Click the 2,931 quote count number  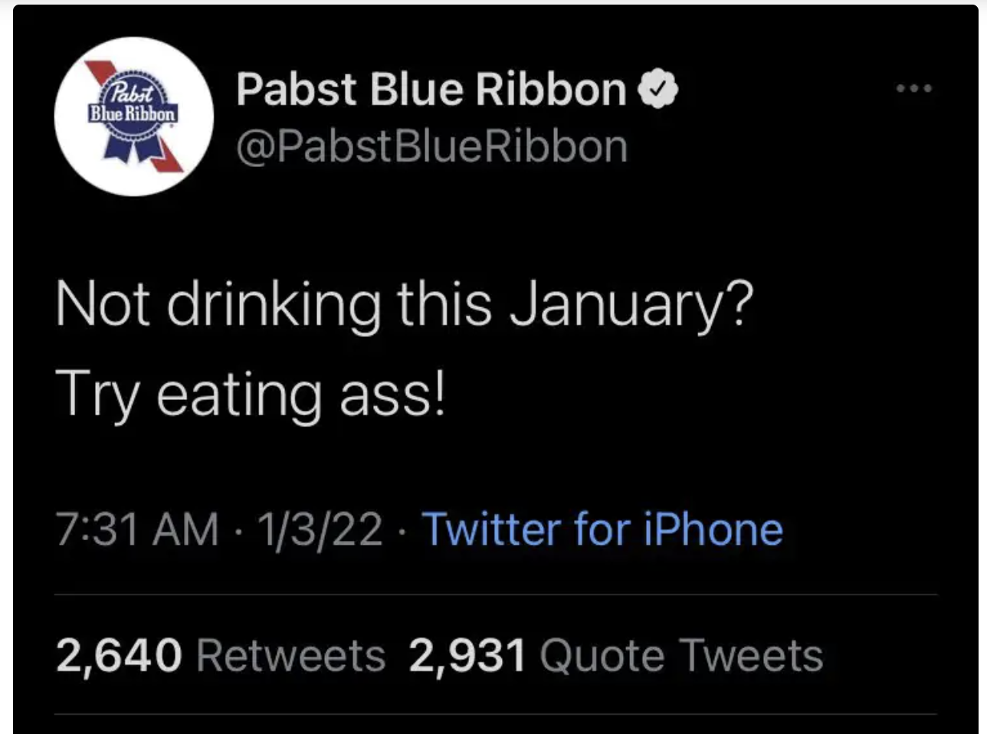click(467, 657)
